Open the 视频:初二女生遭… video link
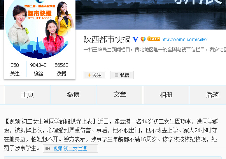Image resolution: width=226 pixels, height=159 pixels. pyautogui.click(x=70, y=149)
